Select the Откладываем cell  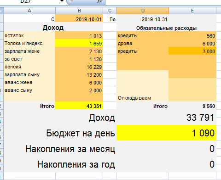[143, 98]
